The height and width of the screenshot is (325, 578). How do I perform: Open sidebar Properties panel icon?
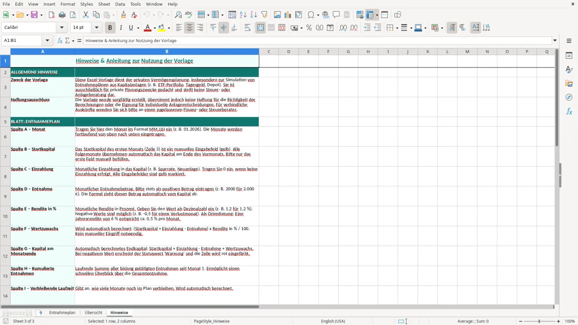(x=569, y=55)
